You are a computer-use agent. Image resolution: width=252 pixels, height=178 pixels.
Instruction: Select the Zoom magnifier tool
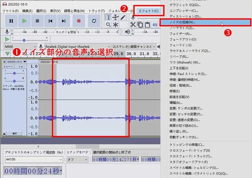pyautogui.click(x=108, y=25)
